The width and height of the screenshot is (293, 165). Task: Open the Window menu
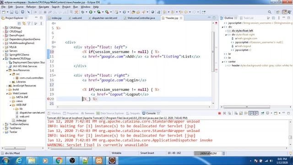pos(86,7)
